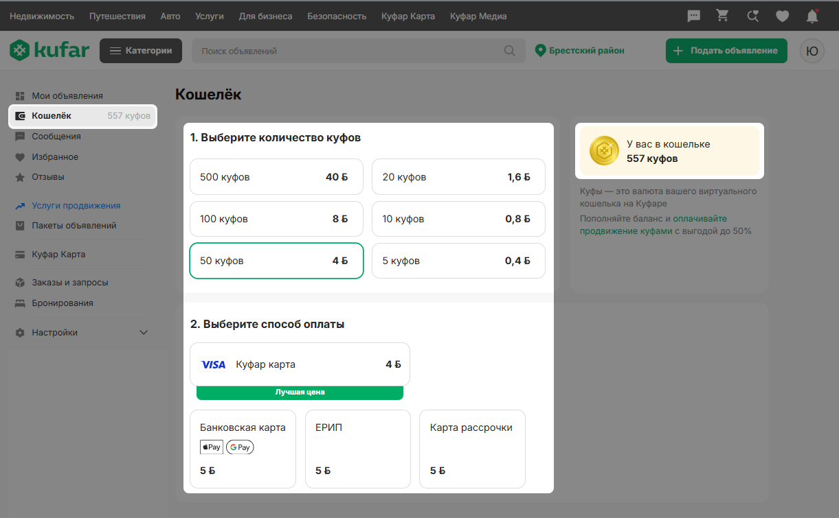This screenshot has width=839, height=518.
Task: Click the search magnifier icon
Action: point(509,51)
